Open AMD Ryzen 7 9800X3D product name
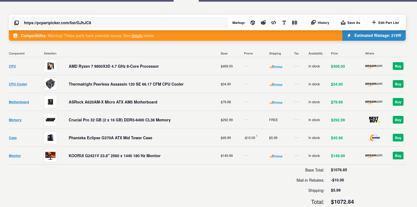The height and width of the screenshot is (207, 417). (114, 66)
